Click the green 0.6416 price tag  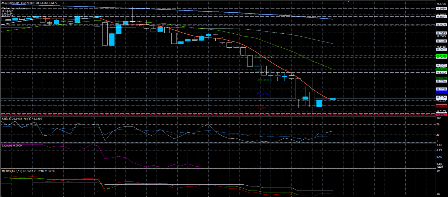pyautogui.click(x=442, y=56)
